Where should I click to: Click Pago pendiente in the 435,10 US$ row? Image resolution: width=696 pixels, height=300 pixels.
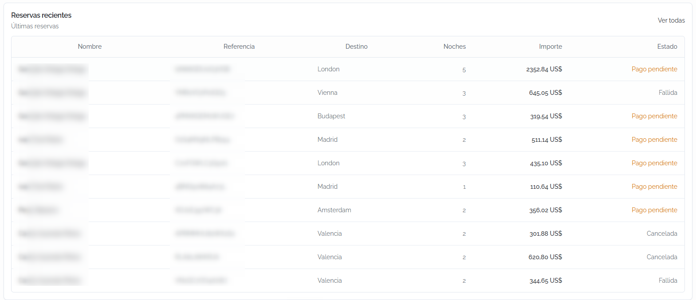[654, 163]
